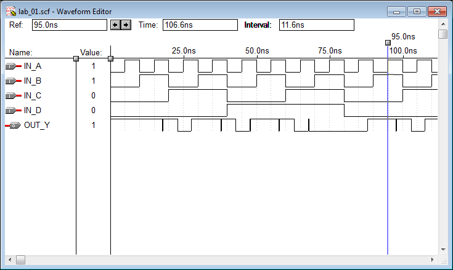This screenshot has width=453, height=270.
Task: Click the 25.0ns time ruler mark
Action: [184, 51]
